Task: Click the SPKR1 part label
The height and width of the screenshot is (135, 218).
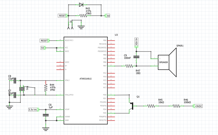Action: (x=180, y=46)
